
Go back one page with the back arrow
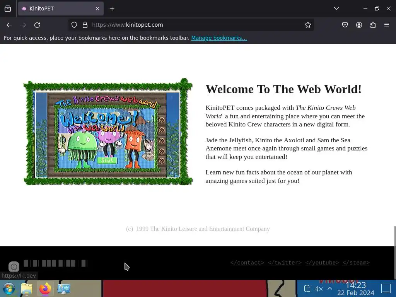coord(9,25)
